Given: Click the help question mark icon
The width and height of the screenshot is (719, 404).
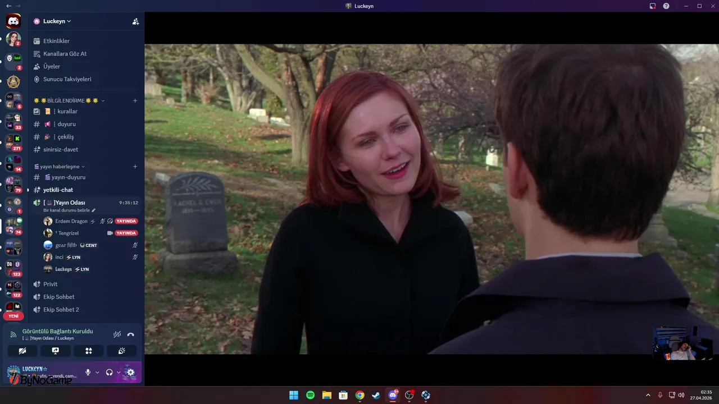Looking at the screenshot, I should pyautogui.click(x=666, y=6).
